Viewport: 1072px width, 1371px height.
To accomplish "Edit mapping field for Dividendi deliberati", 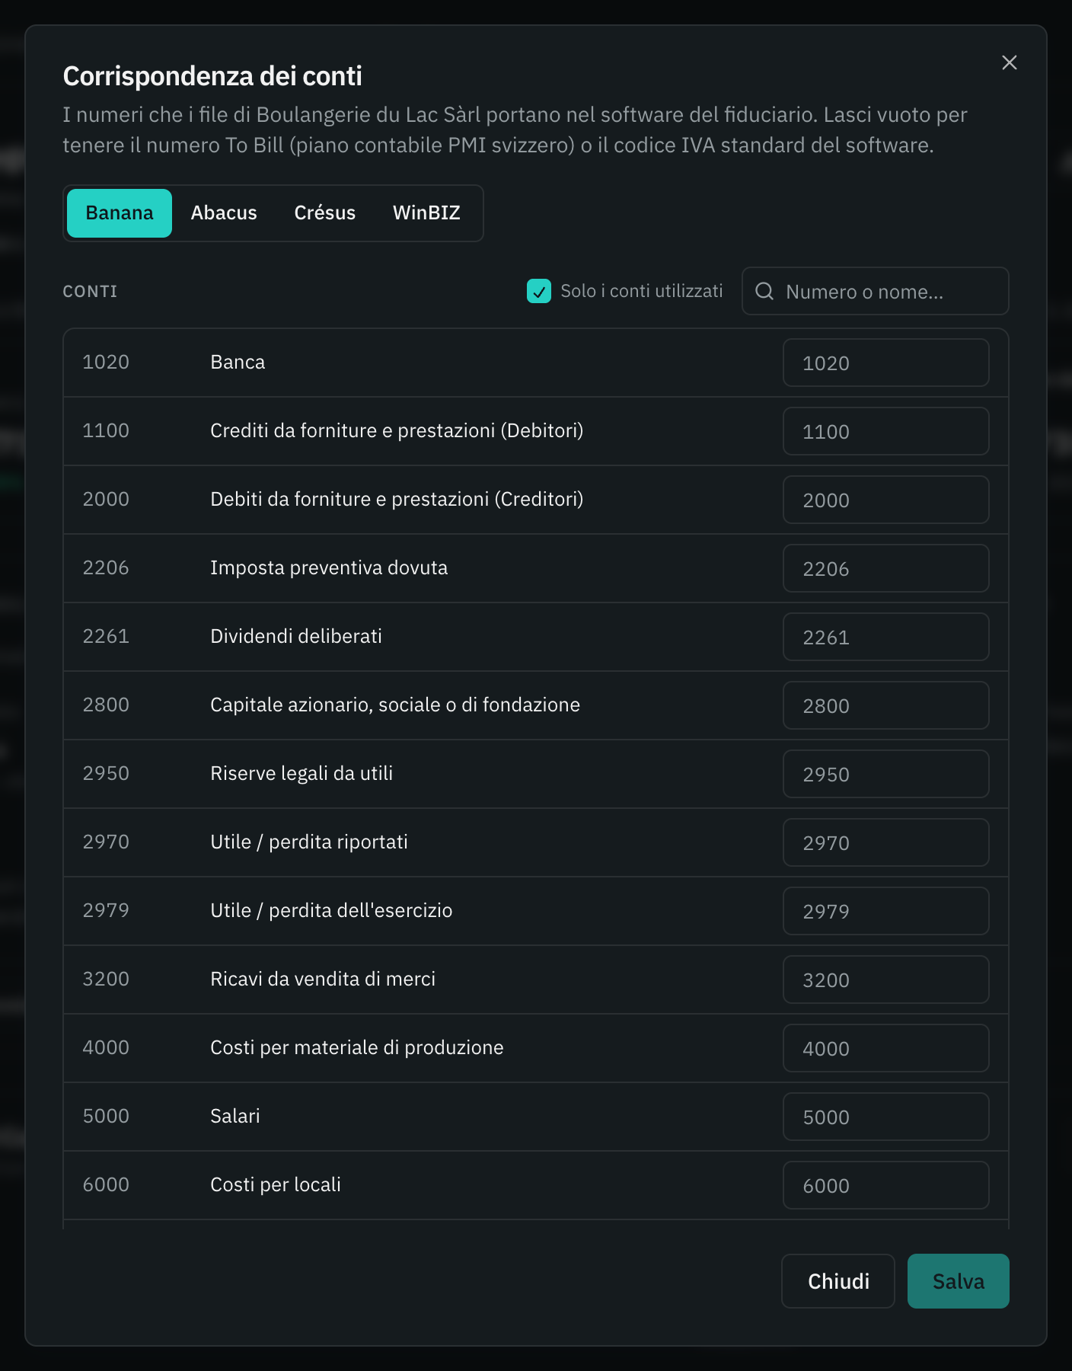I will pos(886,637).
